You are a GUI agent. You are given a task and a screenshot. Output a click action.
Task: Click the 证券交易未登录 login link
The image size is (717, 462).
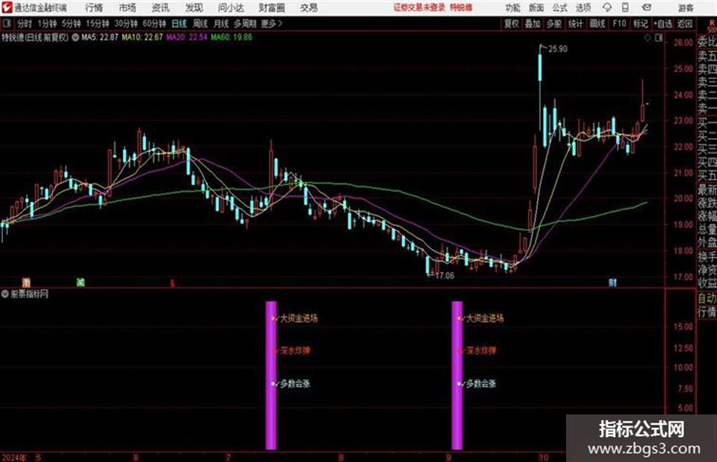click(419, 8)
